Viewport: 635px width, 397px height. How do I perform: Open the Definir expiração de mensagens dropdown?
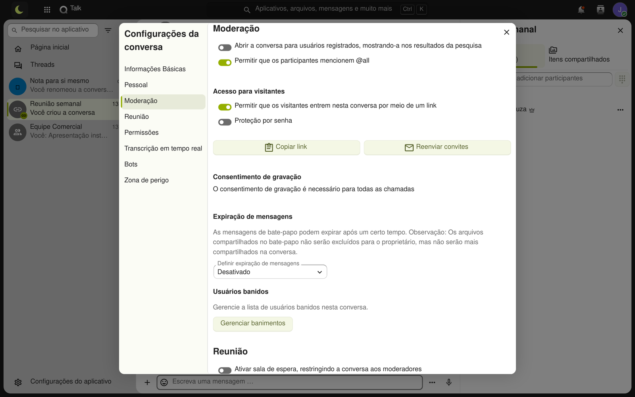click(270, 272)
